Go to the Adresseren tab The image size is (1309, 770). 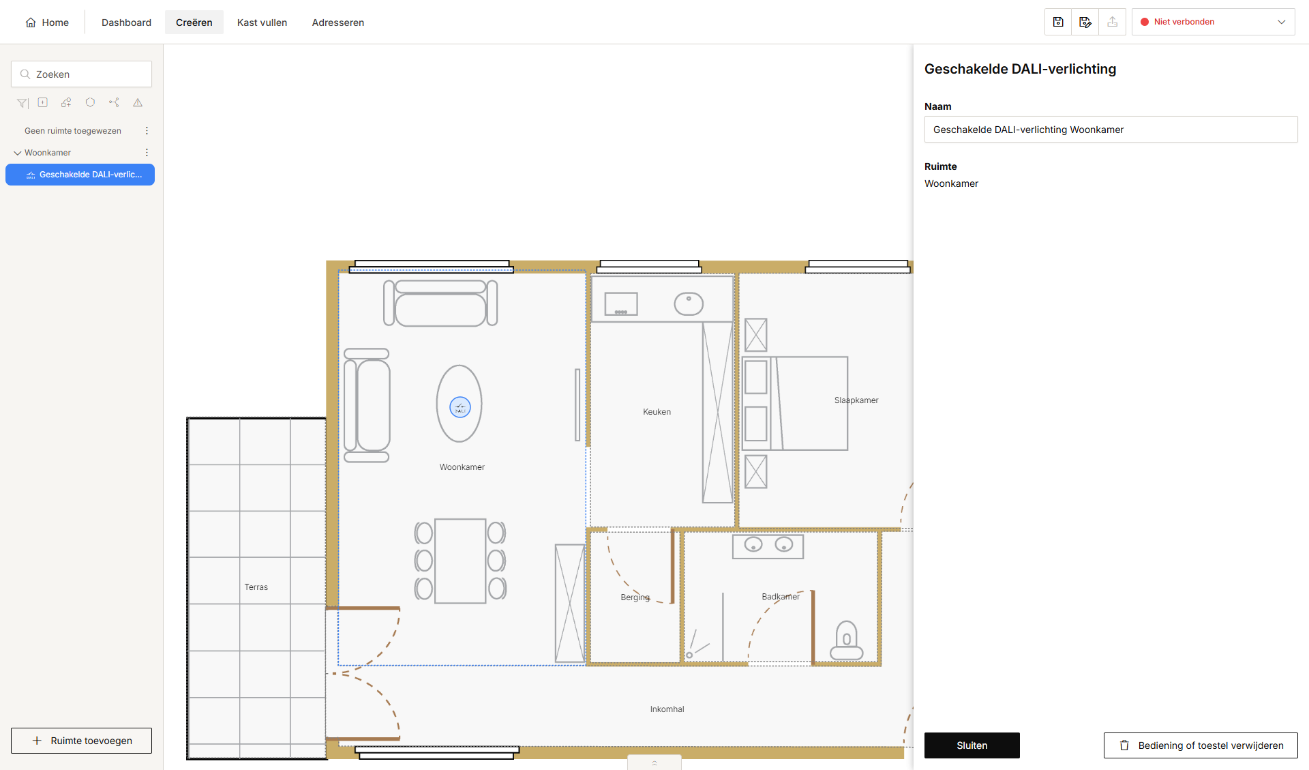point(338,23)
